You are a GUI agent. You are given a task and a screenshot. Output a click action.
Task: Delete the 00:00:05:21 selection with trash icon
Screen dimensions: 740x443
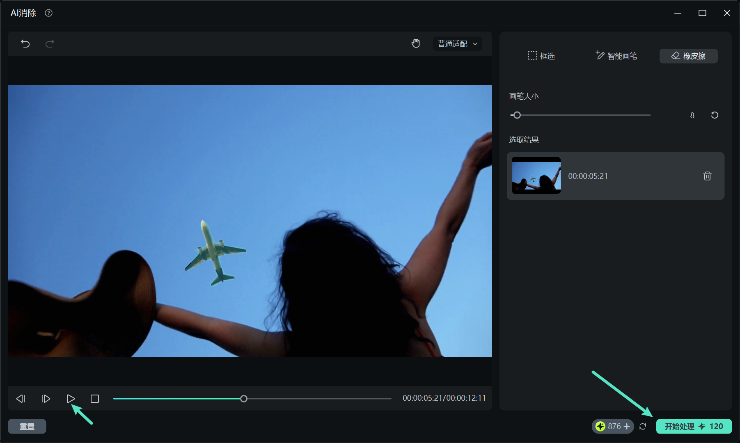[x=707, y=176]
